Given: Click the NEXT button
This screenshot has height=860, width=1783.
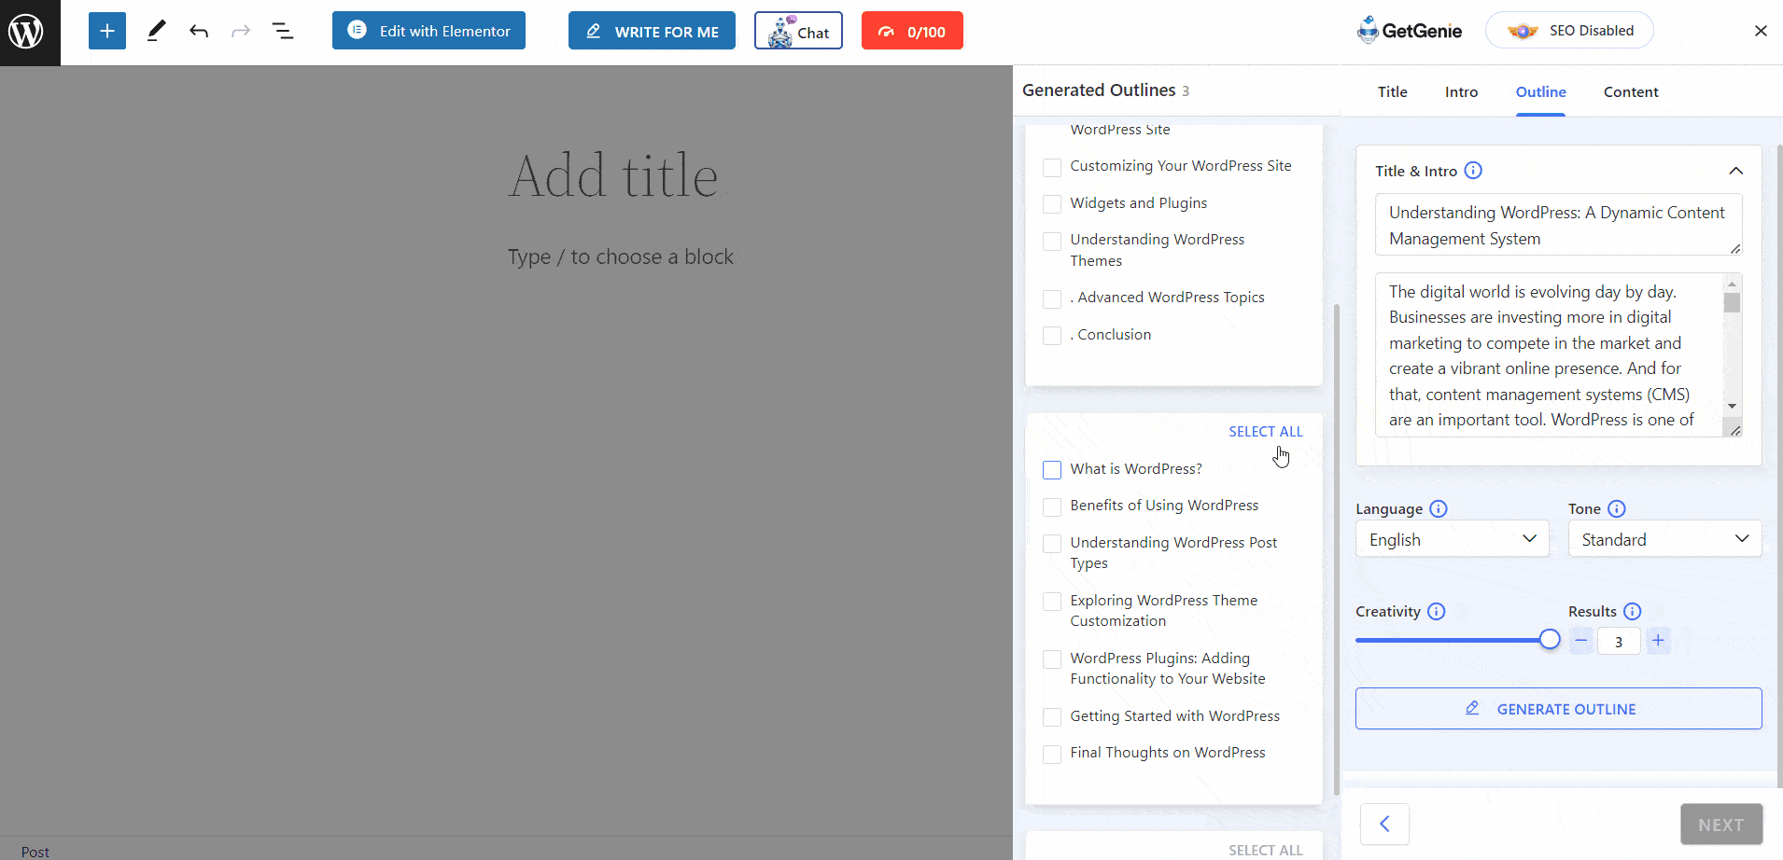Looking at the screenshot, I should (1721, 825).
